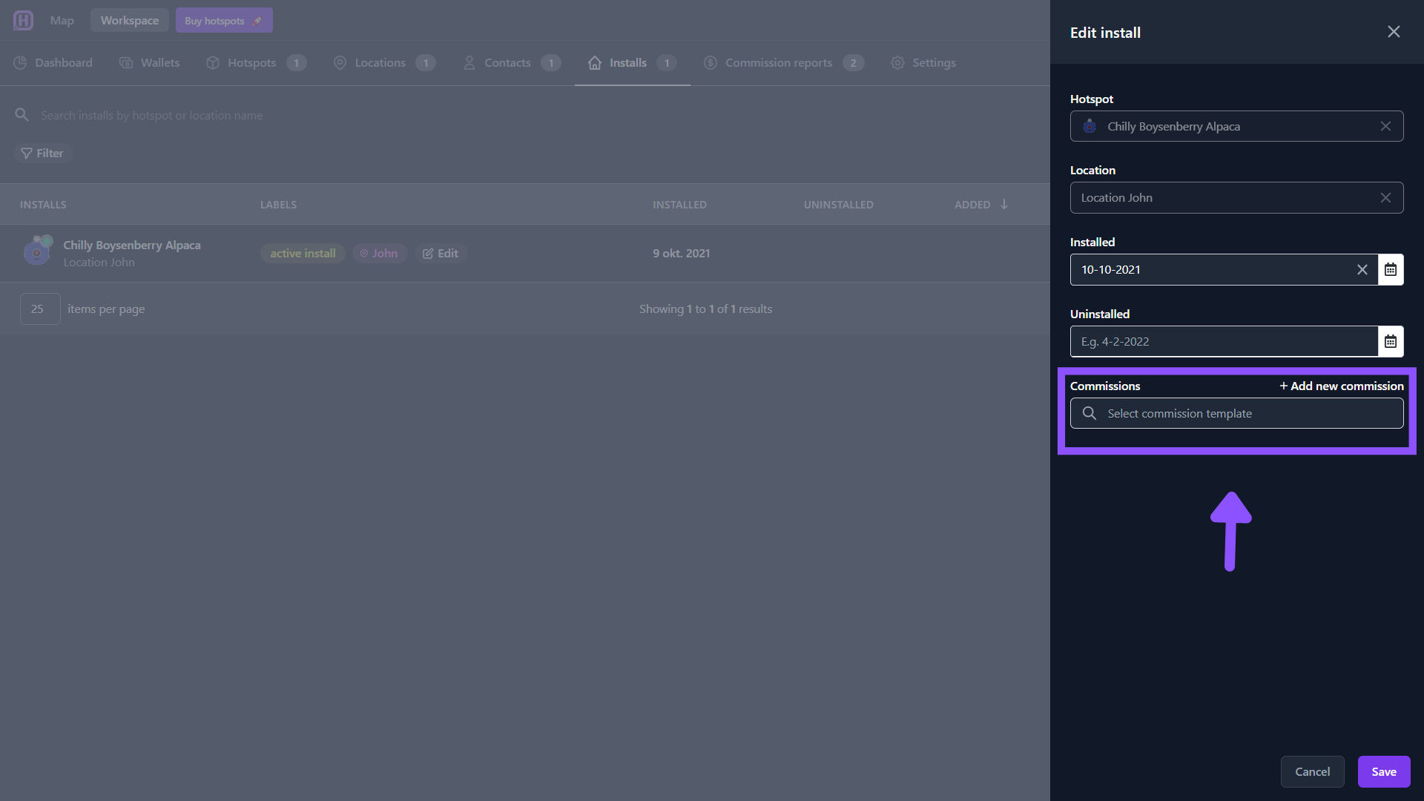The width and height of the screenshot is (1424, 801).
Task: Open the Contacts tab
Action: tap(512, 63)
